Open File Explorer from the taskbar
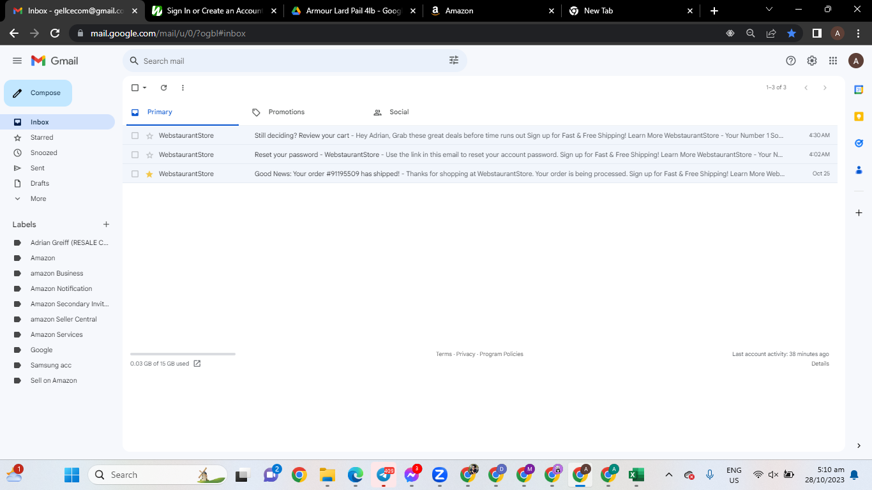This screenshot has width=872, height=490. (x=327, y=475)
